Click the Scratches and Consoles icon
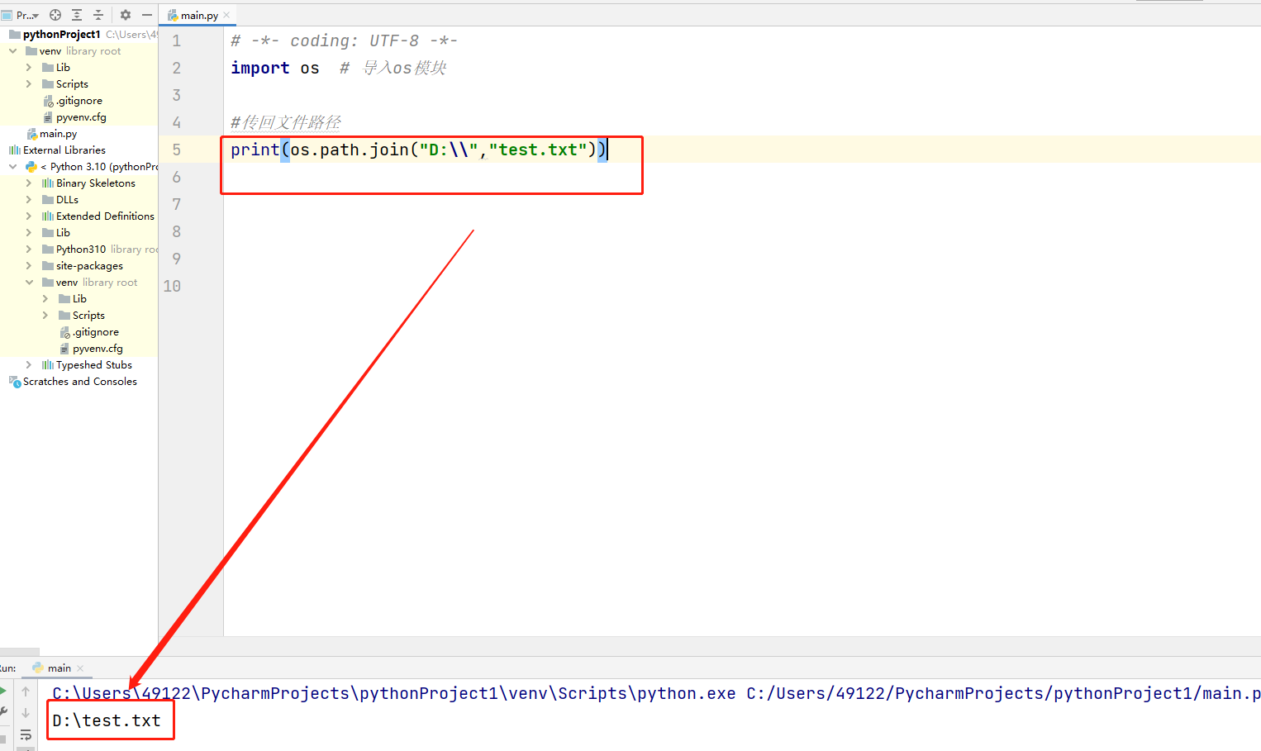Viewport: 1261px width, 751px height. [x=14, y=381]
